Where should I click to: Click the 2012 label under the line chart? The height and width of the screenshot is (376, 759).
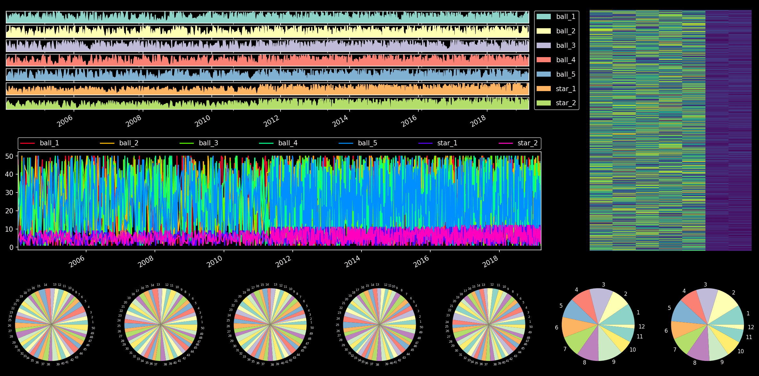point(283,262)
